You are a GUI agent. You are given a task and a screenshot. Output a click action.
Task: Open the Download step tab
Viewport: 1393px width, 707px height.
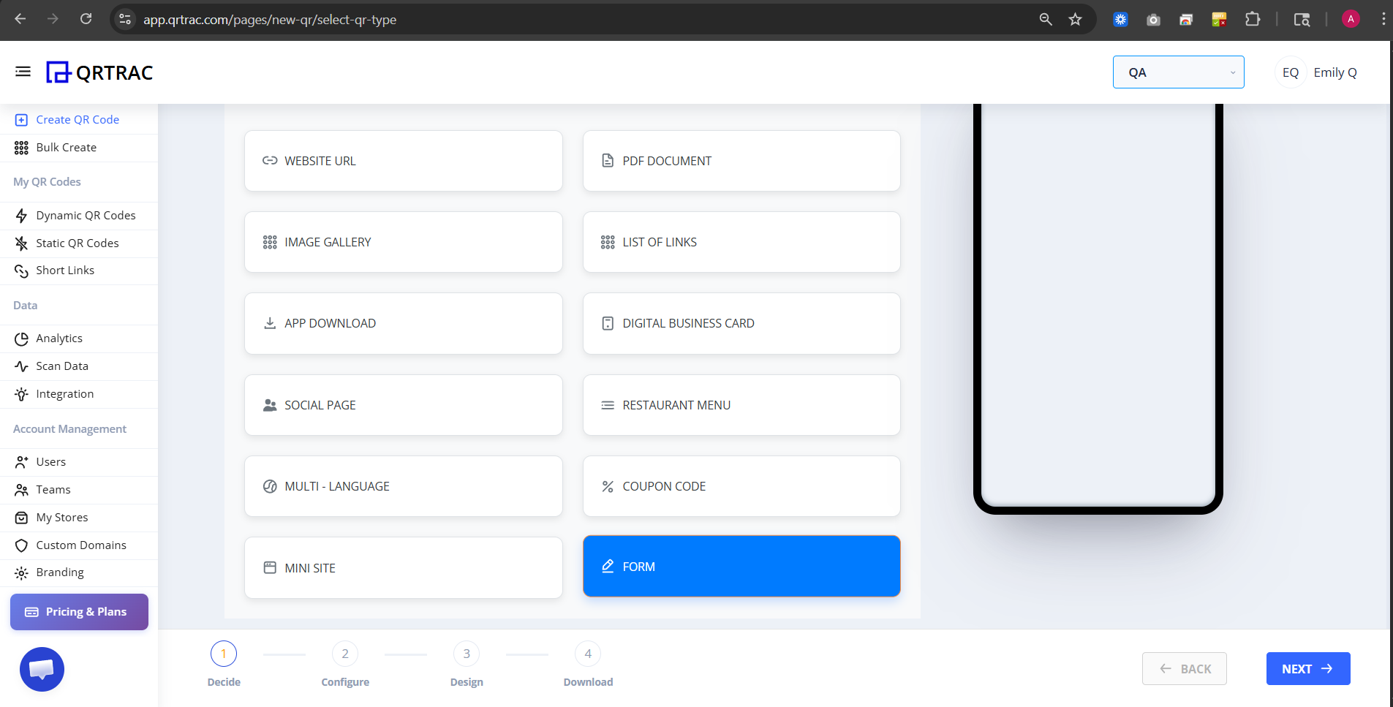pyautogui.click(x=587, y=653)
